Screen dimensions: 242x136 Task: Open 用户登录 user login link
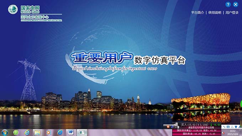(x=232, y=12)
